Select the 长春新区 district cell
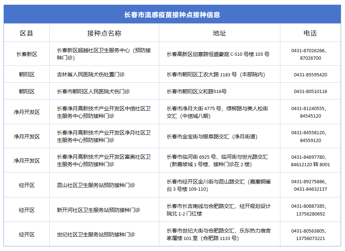Viewport: 345px width, 251px height. pos(27,54)
